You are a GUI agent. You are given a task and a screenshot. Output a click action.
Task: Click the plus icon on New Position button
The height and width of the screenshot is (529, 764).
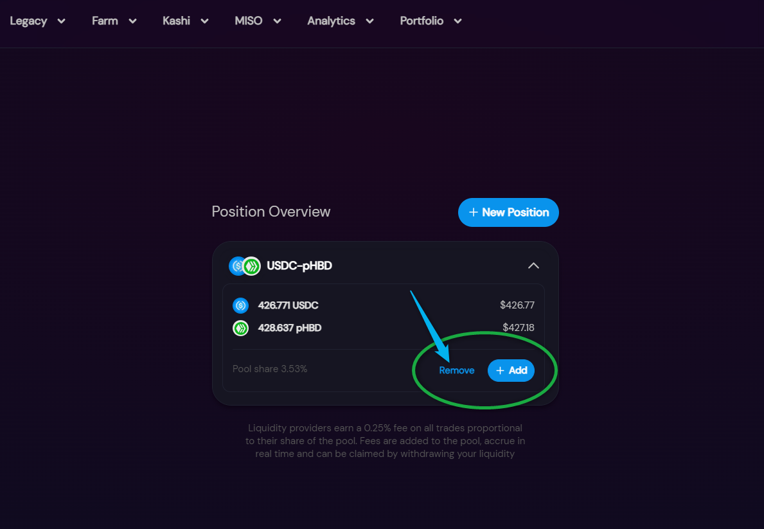coord(473,212)
